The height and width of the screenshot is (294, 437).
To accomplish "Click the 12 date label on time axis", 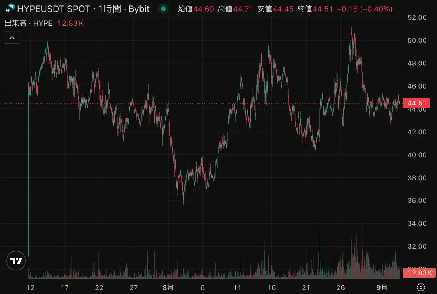I will (x=30, y=287).
